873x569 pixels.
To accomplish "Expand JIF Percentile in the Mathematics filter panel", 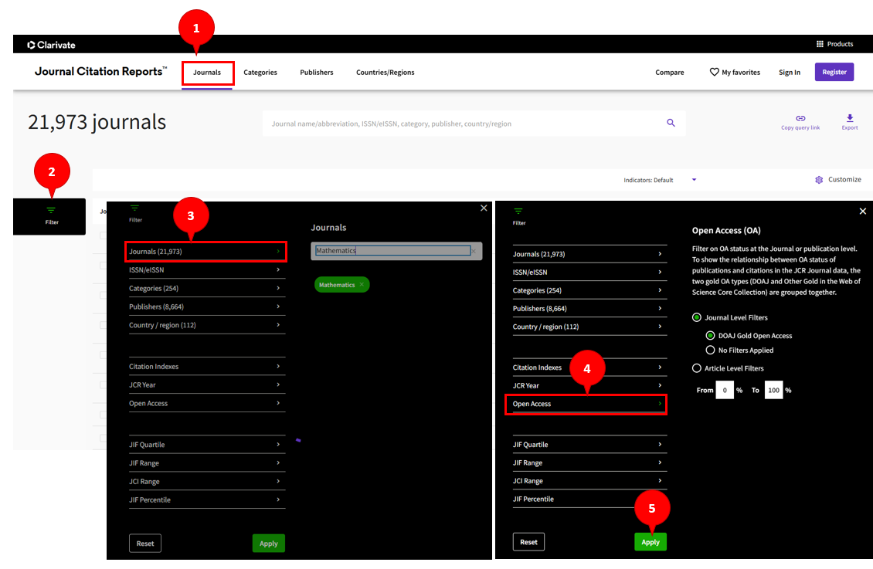I will [207, 500].
